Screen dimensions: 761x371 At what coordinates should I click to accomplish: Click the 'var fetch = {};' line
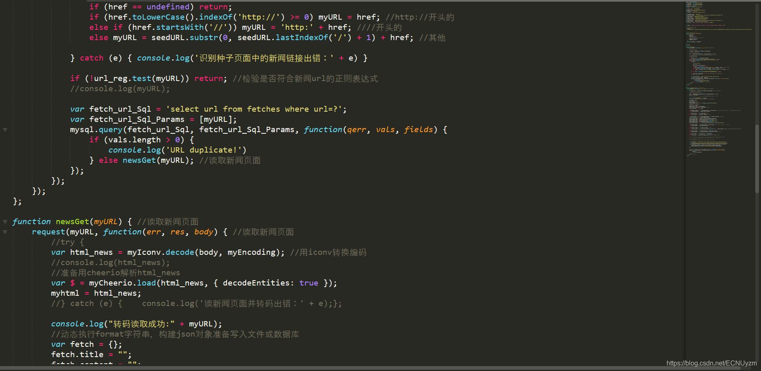pos(86,344)
